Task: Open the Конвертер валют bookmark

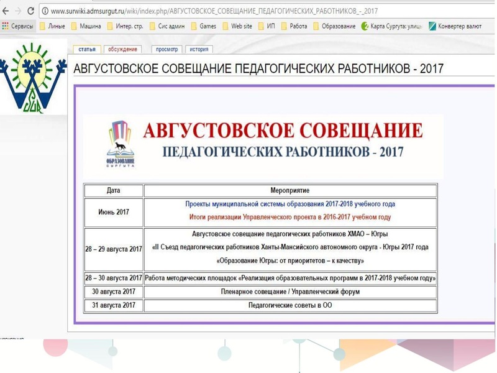Action: pyautogui.click(x=455, y=26)
